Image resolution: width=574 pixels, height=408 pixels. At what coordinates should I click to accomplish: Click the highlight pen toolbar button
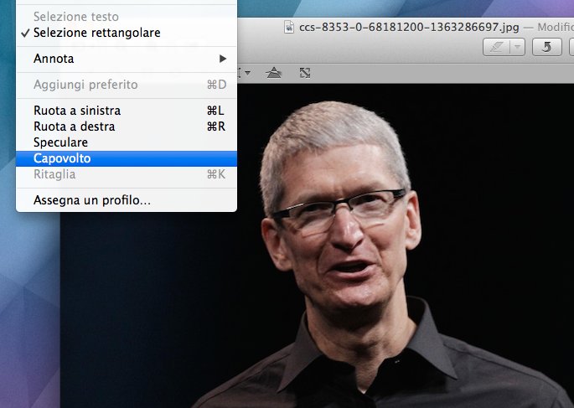(x=497, y=47)
